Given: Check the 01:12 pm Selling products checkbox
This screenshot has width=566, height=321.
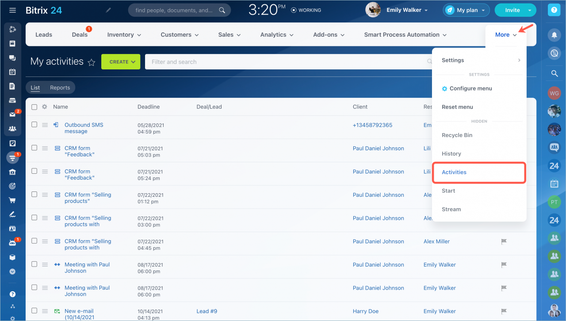Looking at the screenshot, I should pos(34,194).
